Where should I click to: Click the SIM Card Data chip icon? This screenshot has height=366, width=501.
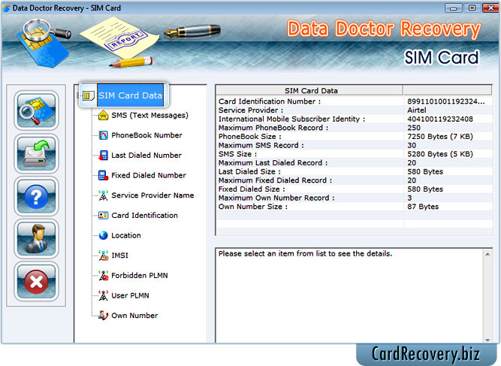point(88,95)
